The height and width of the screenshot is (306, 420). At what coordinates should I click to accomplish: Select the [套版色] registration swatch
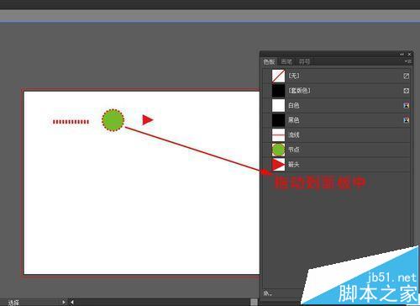336,91
